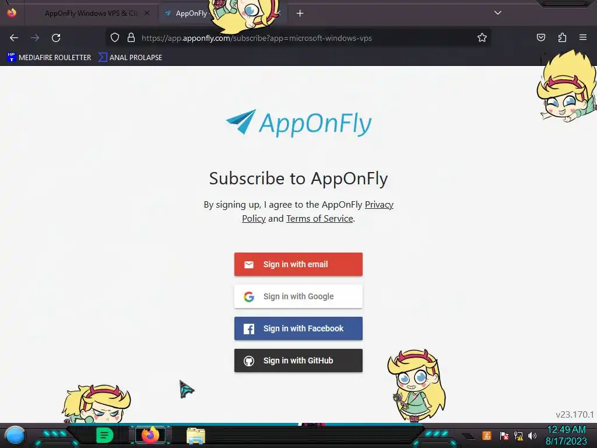This screenshot has width=597, height=448.
Task: Go back to the previous page
Action: pyautogui.click(x=14, y=38)
